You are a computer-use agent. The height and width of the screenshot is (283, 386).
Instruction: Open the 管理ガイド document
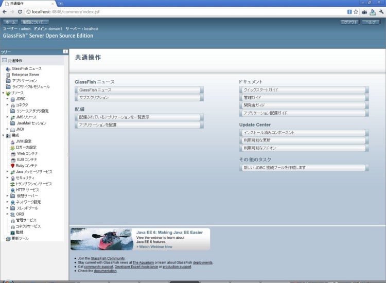(304, 98)
